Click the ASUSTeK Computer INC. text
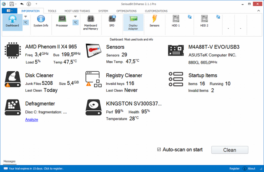The image size is (264, 172). pyautogui.click(x=212, y=55)
